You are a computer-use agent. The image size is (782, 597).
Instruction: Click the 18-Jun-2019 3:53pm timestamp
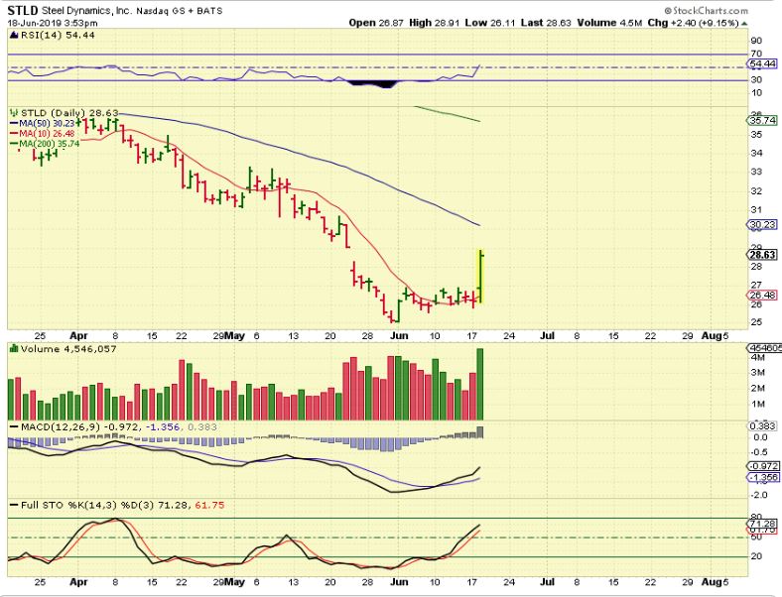(x=53, y=23)
